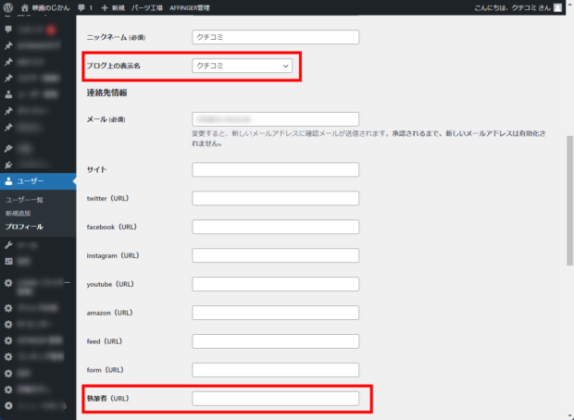This screenshot has height=420, width=574.
Task: Click the page vertical scrollbar thumb
Action: pos(569,201)
